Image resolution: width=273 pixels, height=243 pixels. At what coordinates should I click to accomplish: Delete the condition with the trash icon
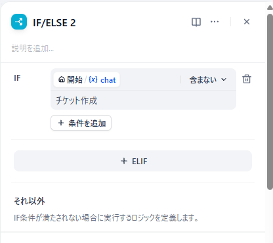pos(247,79)
